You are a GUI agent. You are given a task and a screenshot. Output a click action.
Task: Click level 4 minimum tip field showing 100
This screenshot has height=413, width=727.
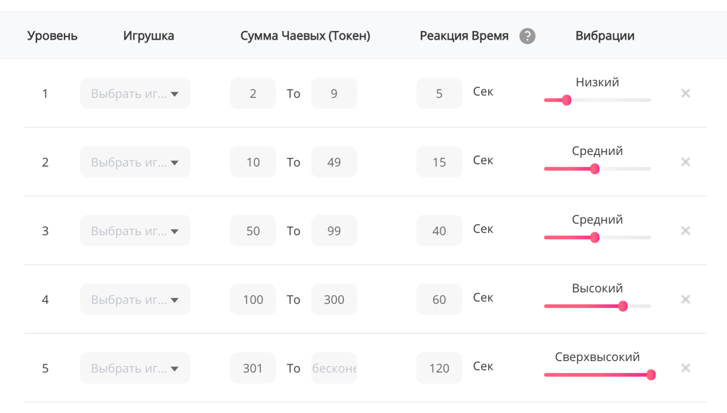pyautogui.click(x=253, y=300)
